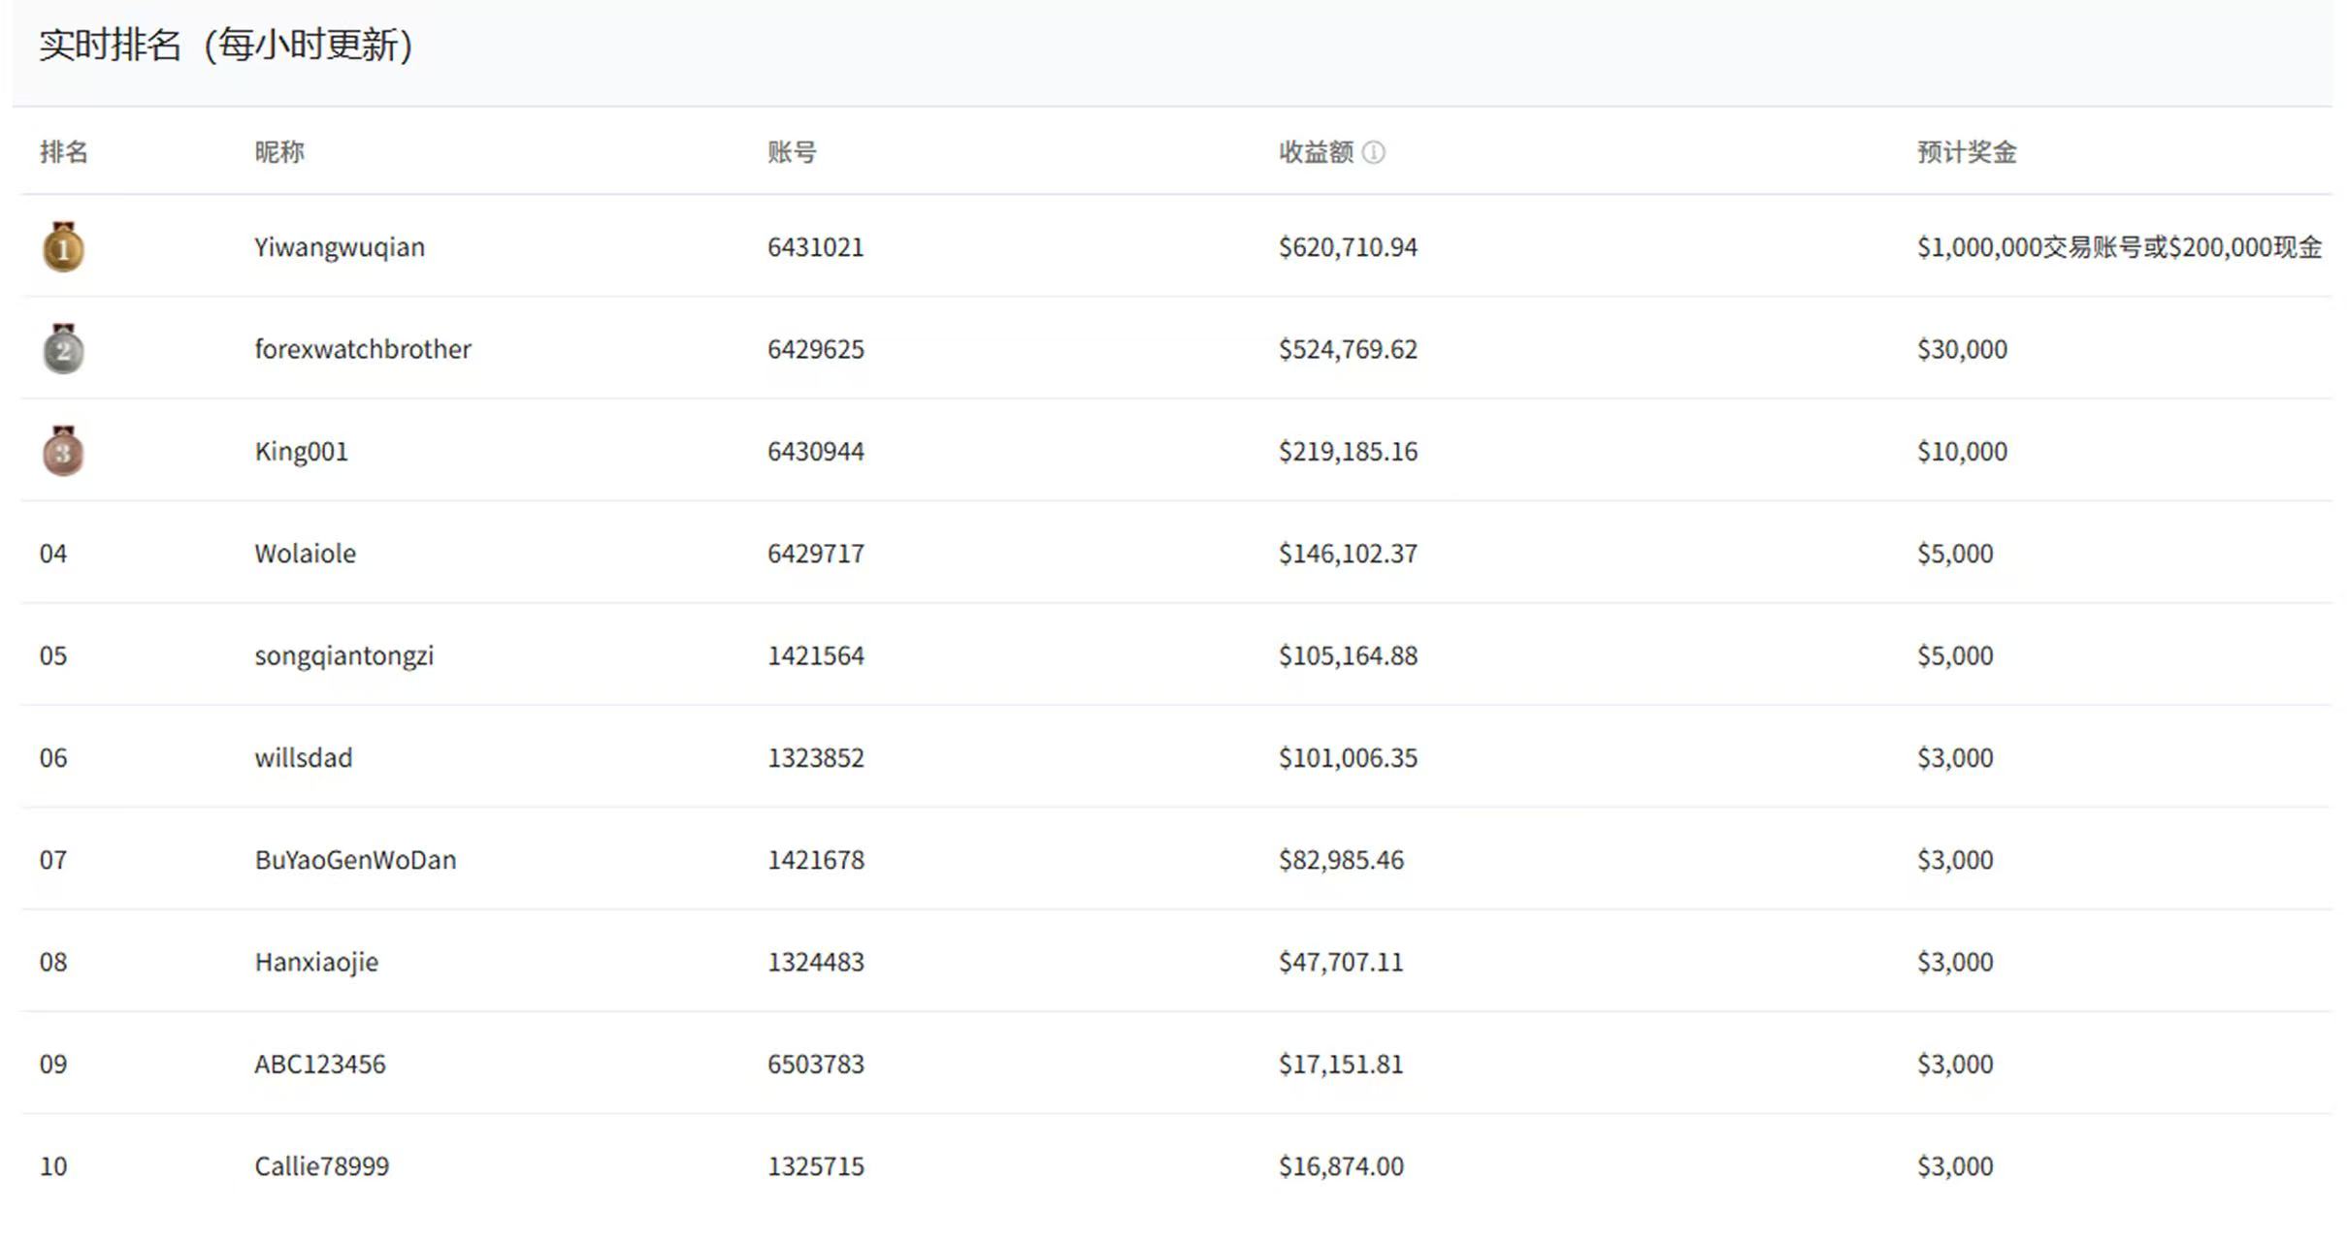
Task: Click the first-place prize $1,000,000交易账号 text
Action: tap(2029, 247)
